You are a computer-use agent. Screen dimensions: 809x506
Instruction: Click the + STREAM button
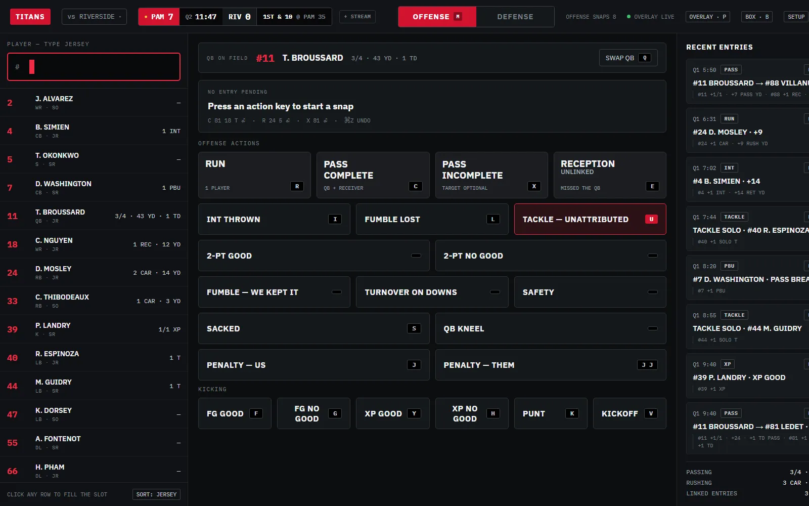tap(357, 17)
